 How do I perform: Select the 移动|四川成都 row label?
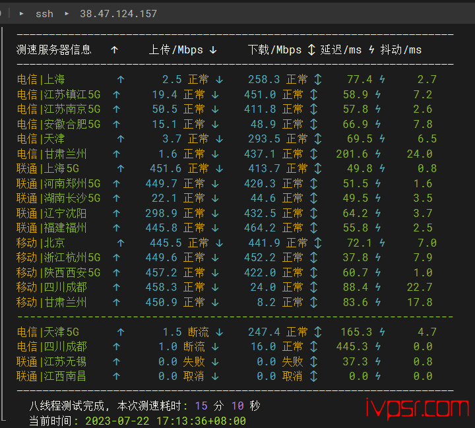[x=51, y=287]
